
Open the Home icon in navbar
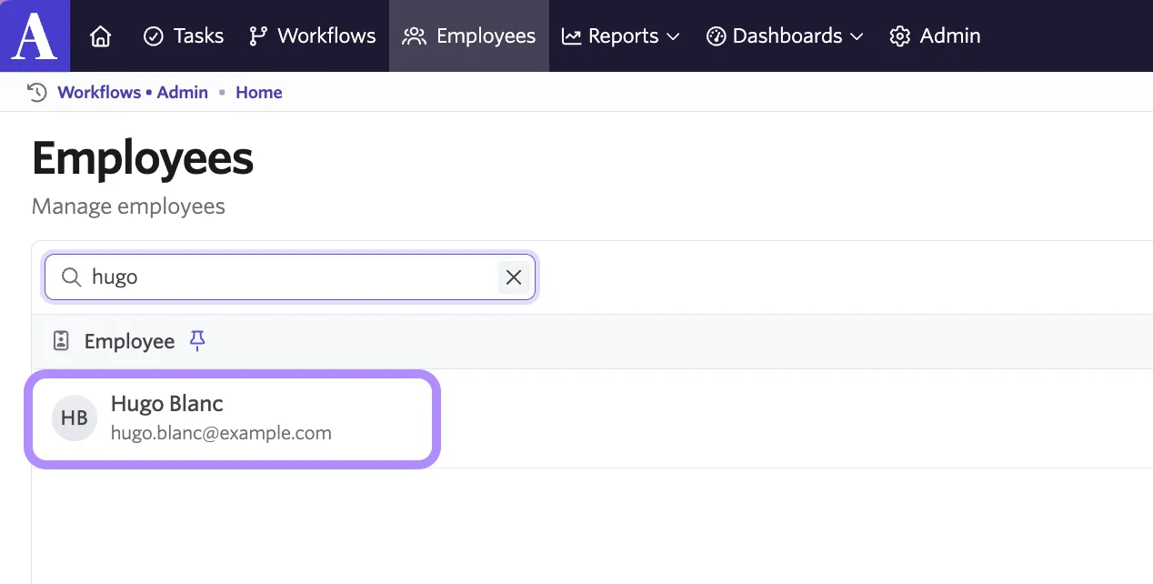(101, 36)
